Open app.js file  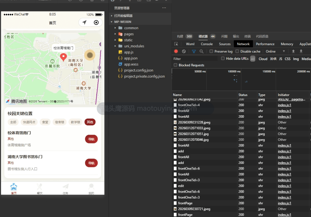128,52
